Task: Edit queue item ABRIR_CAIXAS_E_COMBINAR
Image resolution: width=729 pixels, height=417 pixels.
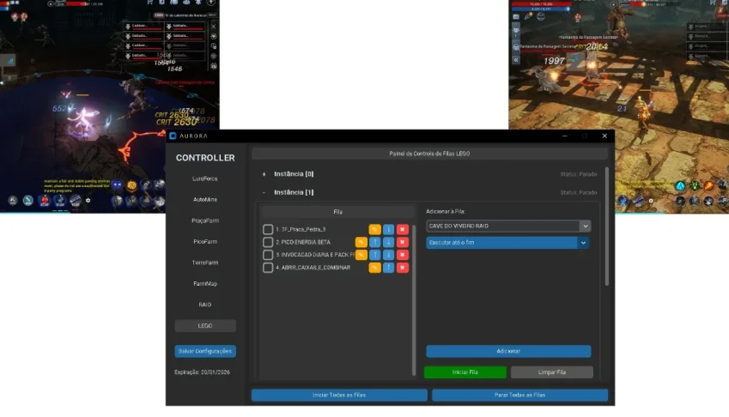Action: pos(374,268)
